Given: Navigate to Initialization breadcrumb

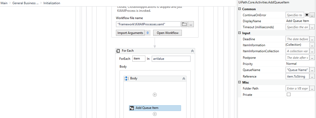Looking at the screenshot, I should tap(52, 3).
